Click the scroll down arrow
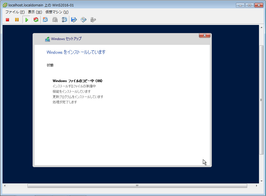Screen dimensions: 266x196 [262, 181]
